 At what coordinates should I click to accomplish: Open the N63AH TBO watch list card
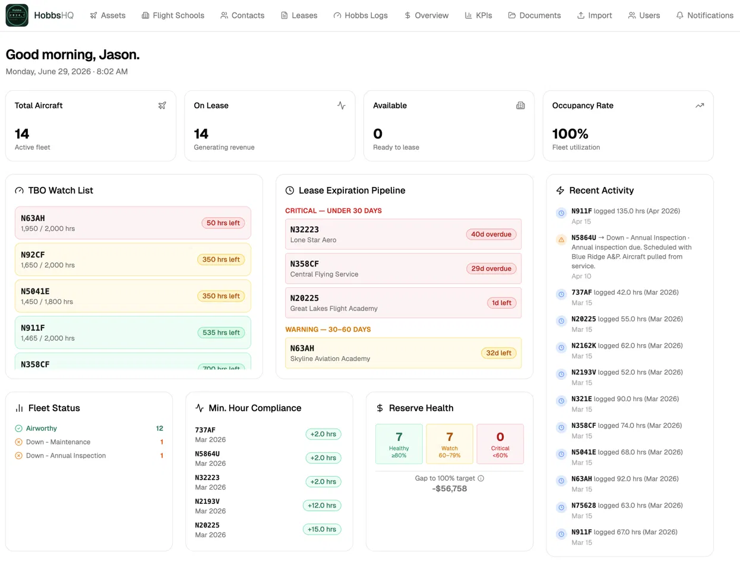[133, 223]
